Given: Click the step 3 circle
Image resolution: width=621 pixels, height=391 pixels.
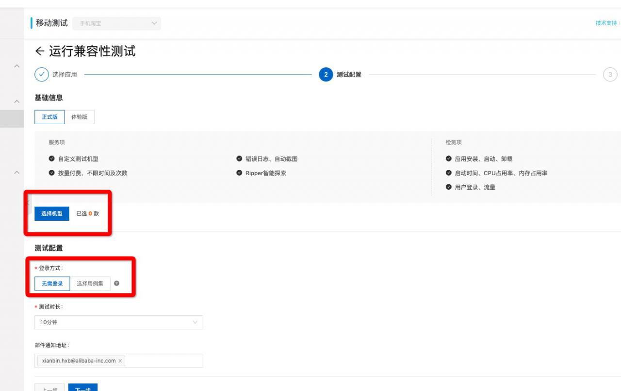Looking at the screenshot, I should point(610,75).
